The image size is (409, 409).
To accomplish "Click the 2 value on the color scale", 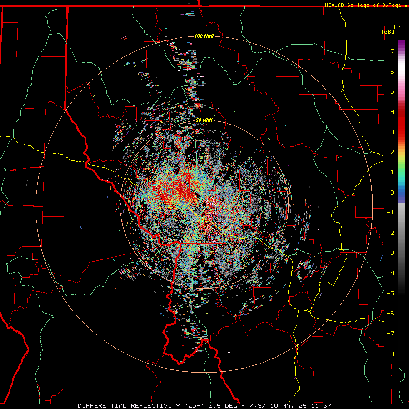I will 392,152.
